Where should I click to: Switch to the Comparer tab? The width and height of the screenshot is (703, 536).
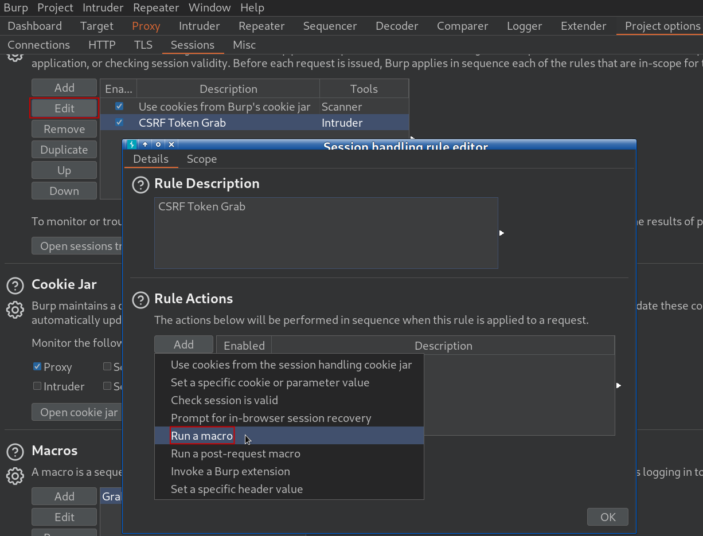pyautogui.click(x=462, y=26)
